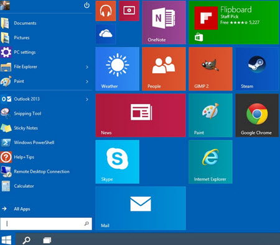The height and width of the screenshot is (245, 280).
Task: Open the Music headphones tile
Action: (x=106, y=11)
